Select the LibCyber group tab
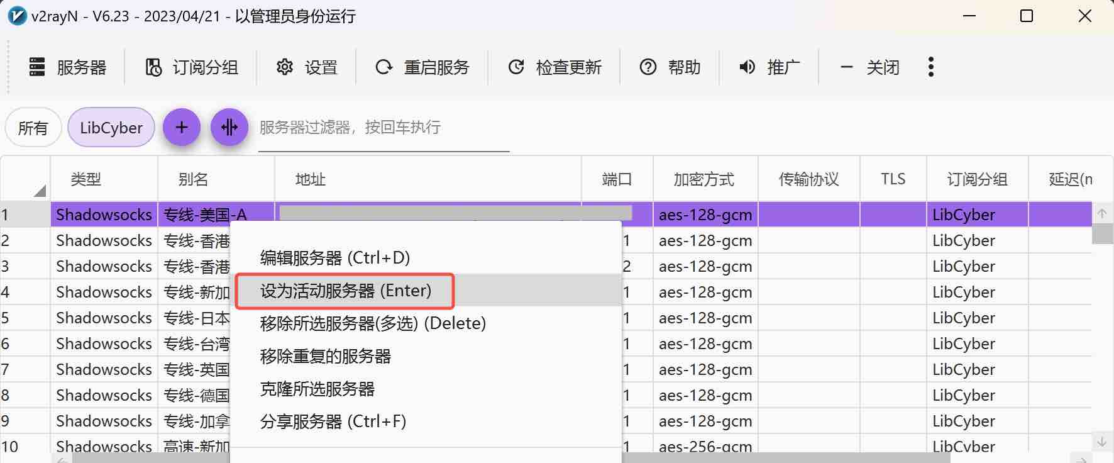1114x463 pixels. (x=111, y=128)
